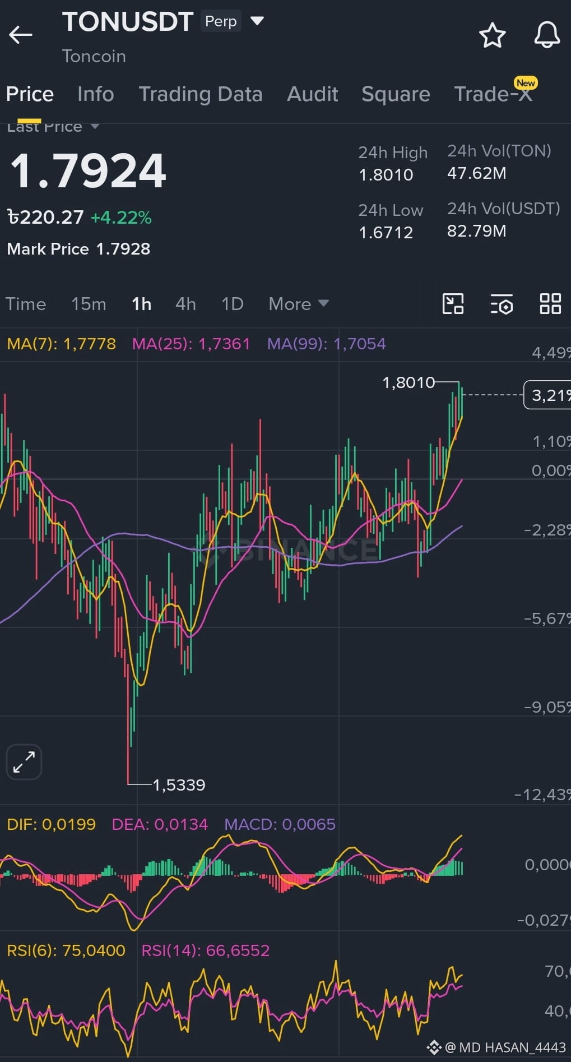
Task: Click the DEA: 0,0134 label
Action: coord(160,824)
